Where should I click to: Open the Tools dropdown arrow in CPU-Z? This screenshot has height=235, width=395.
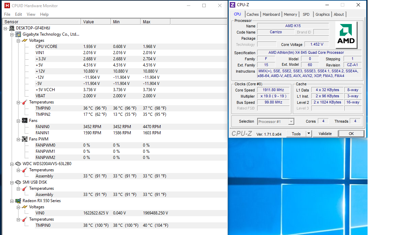(309, 134)
